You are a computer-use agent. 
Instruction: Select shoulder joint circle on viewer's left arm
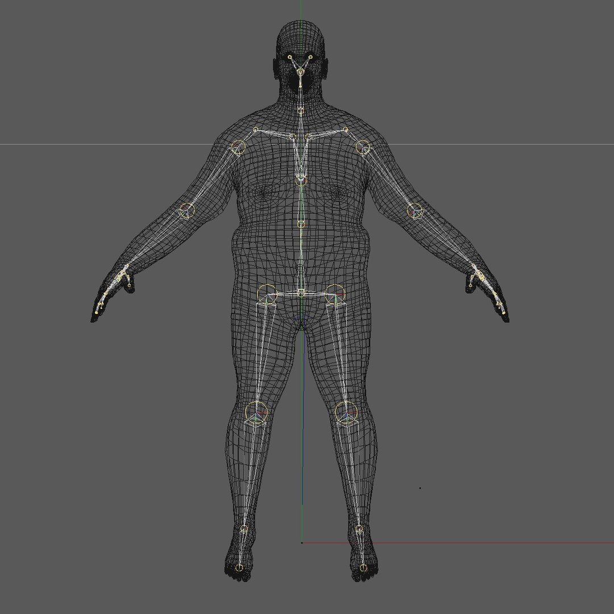pyautogui.click(x=238, y=147)
